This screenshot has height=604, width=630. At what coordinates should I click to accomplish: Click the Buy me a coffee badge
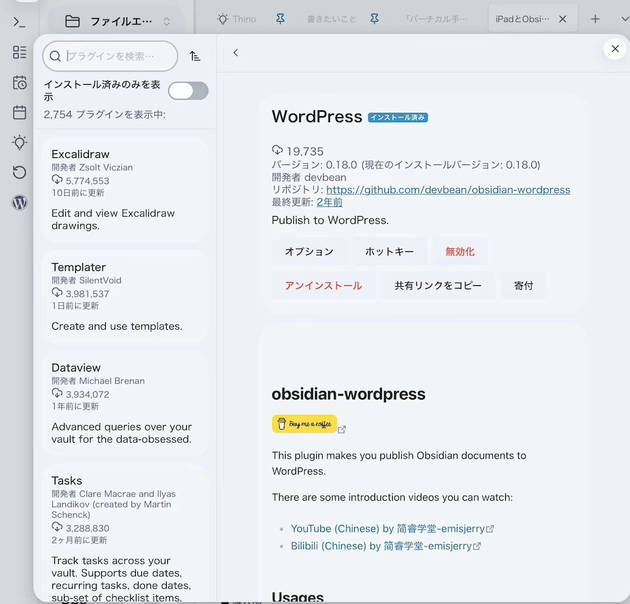304,424
